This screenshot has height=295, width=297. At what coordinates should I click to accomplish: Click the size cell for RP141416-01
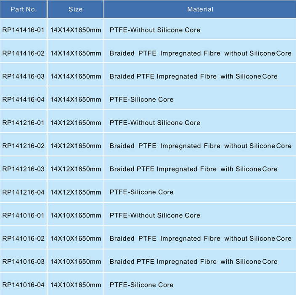pyautogui.click(x=76, y=30)
